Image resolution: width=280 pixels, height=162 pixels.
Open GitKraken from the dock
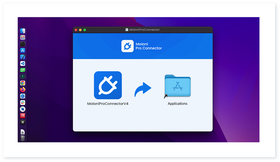click(x=23, y=76)
